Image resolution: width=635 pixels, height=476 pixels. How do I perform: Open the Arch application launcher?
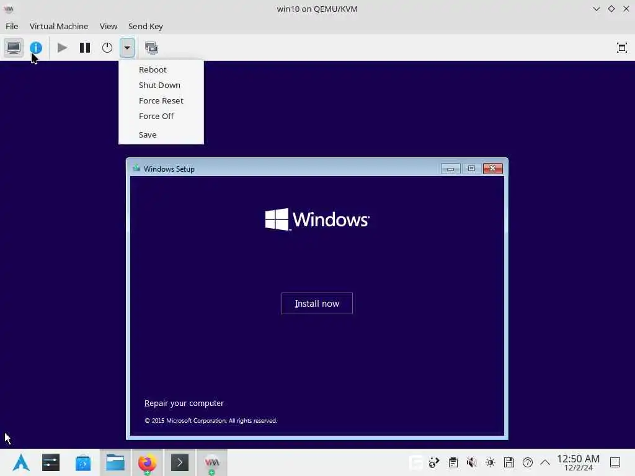tap(20, 462)
